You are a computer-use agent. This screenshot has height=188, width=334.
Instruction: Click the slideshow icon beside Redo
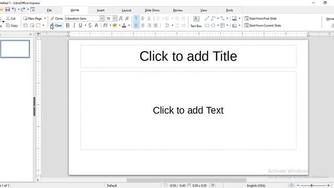tap(32, 9)
